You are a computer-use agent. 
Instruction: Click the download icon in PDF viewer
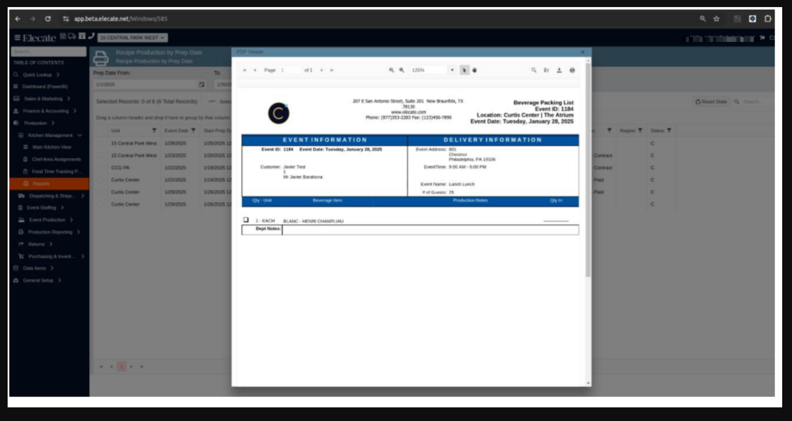[x=559, y=70]
